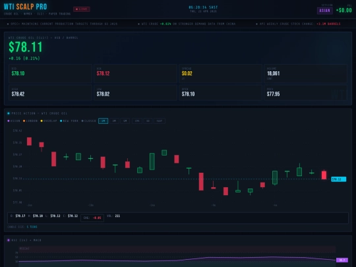Image resolution: width=356 pixels, height=267 pixels.
Task: Toggle the grey Closed session legend dot
Action: 82,121
